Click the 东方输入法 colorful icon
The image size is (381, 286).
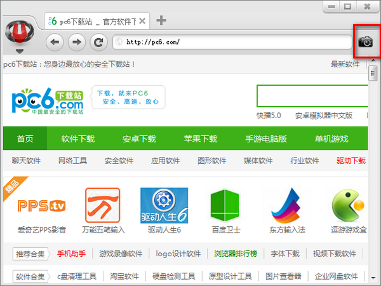pos(287,205)
